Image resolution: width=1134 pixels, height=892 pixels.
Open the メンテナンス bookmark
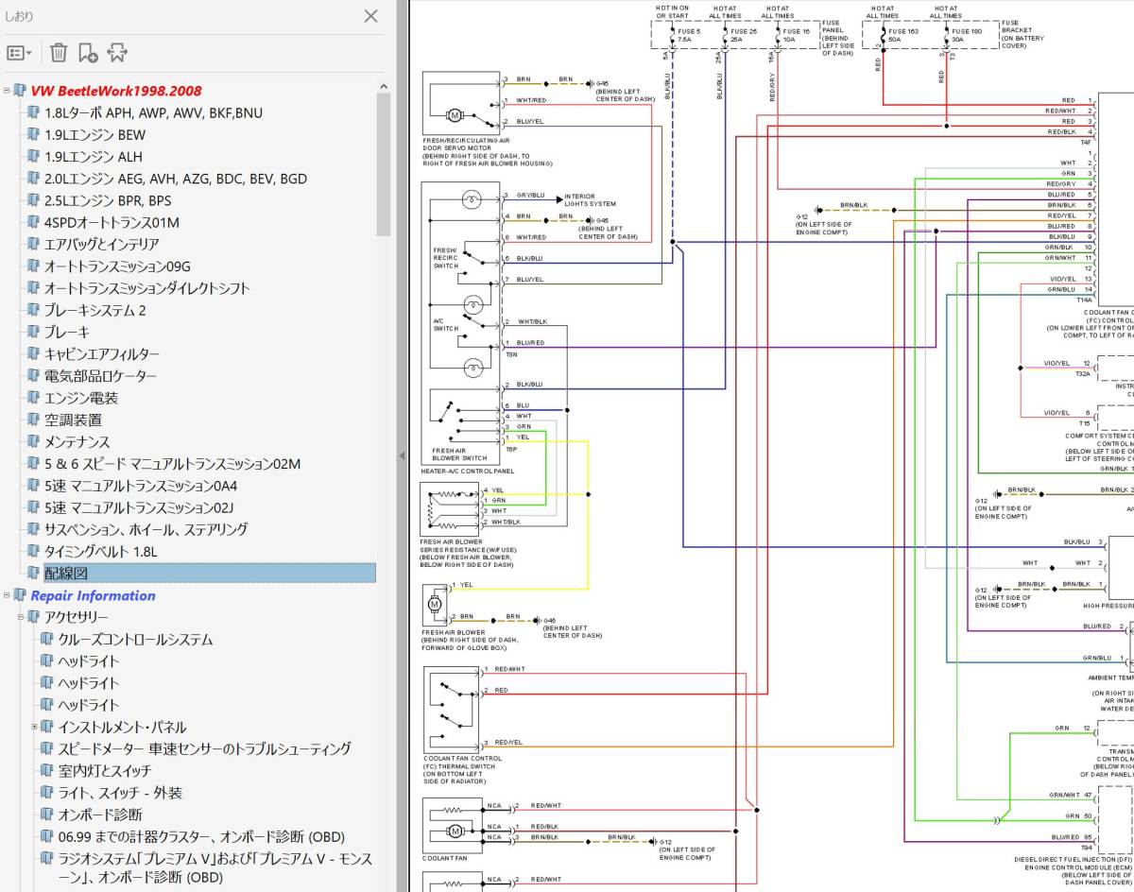coord(77,441)
